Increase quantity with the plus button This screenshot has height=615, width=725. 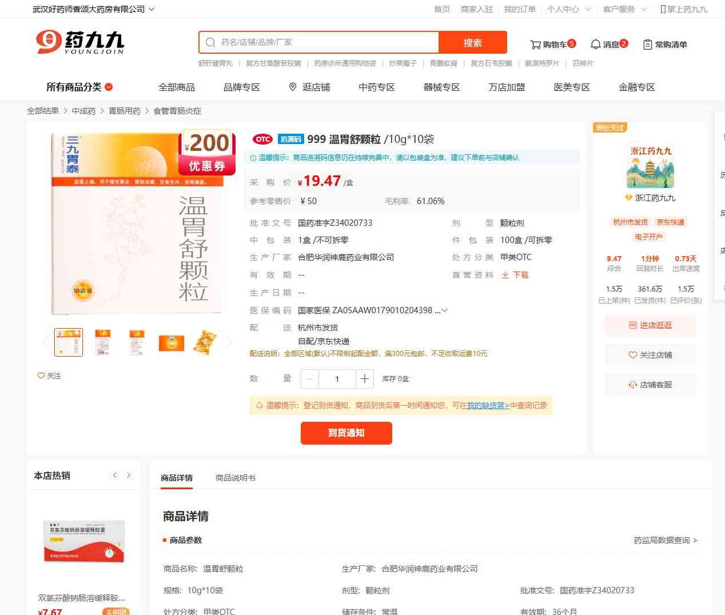coord(364,379)
